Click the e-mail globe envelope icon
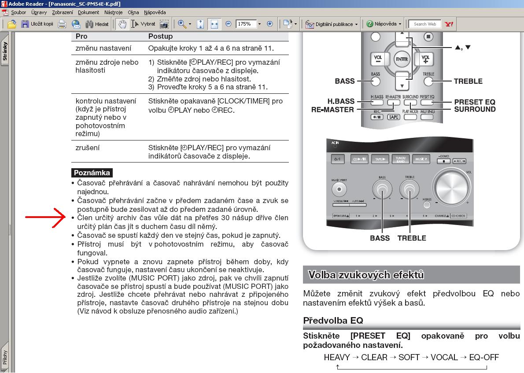Image resolution: width=524 pixels, height=373 pixels. coord(76,24)
